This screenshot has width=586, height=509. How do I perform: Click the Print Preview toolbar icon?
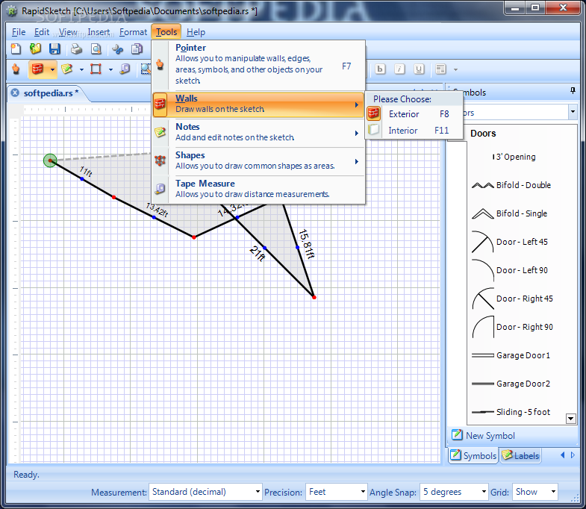coord(96,49)
